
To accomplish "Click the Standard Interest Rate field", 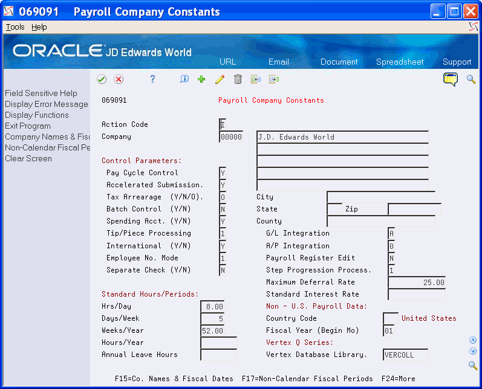I will [417, 294].
